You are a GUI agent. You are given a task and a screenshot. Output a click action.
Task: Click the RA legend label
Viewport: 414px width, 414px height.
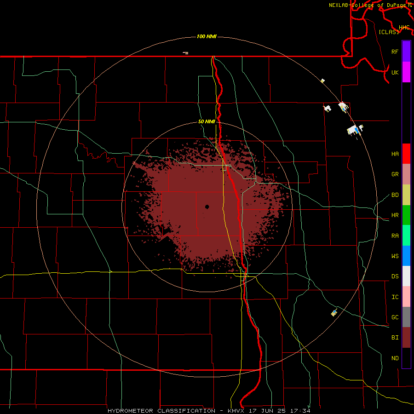pyautogui.click(x=395, y=236)
